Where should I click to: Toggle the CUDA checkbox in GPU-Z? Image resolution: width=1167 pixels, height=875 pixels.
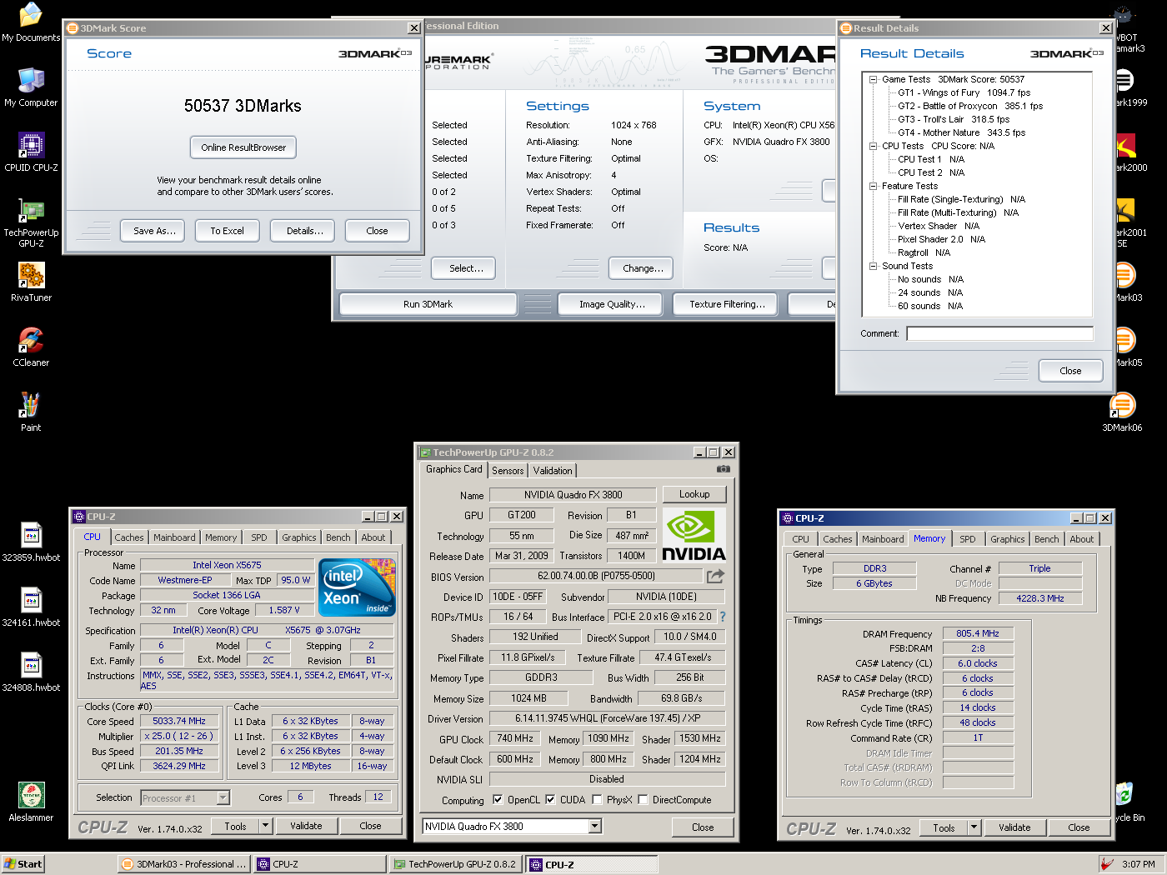click(550, 800)
